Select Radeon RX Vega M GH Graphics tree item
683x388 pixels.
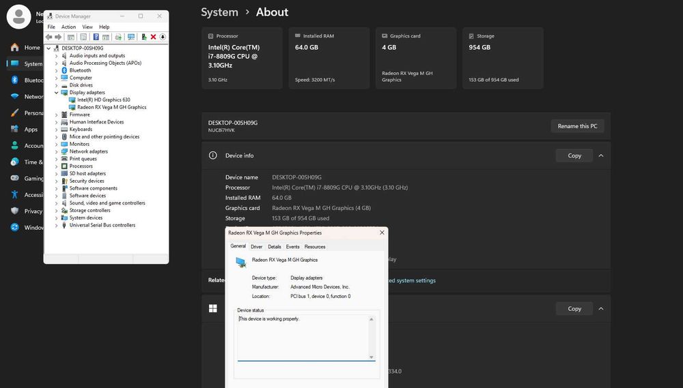click(x=111, y=107)
